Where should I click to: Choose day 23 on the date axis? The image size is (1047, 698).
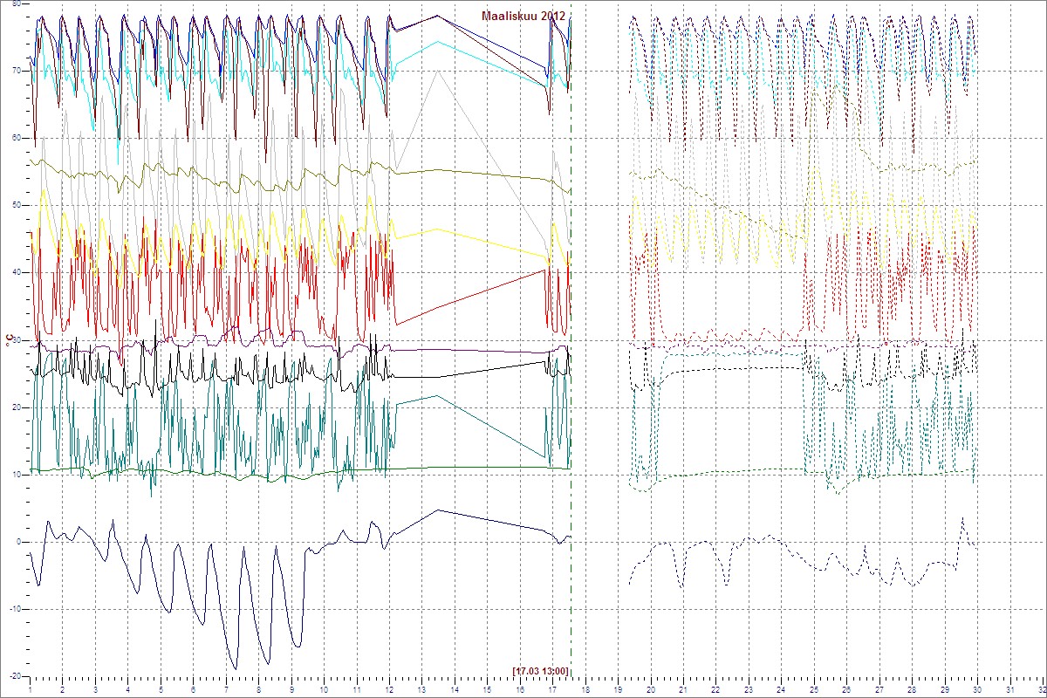pos(749,689)
